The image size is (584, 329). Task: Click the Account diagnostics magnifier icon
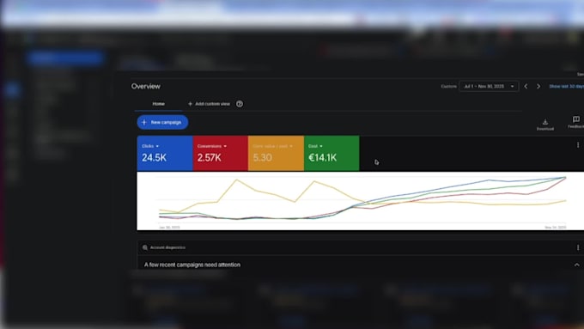[x=145, y=247]
